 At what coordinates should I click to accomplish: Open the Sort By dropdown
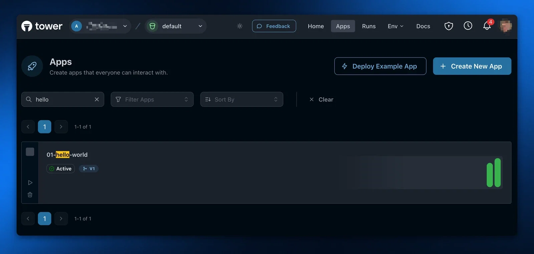click(242, 99)
